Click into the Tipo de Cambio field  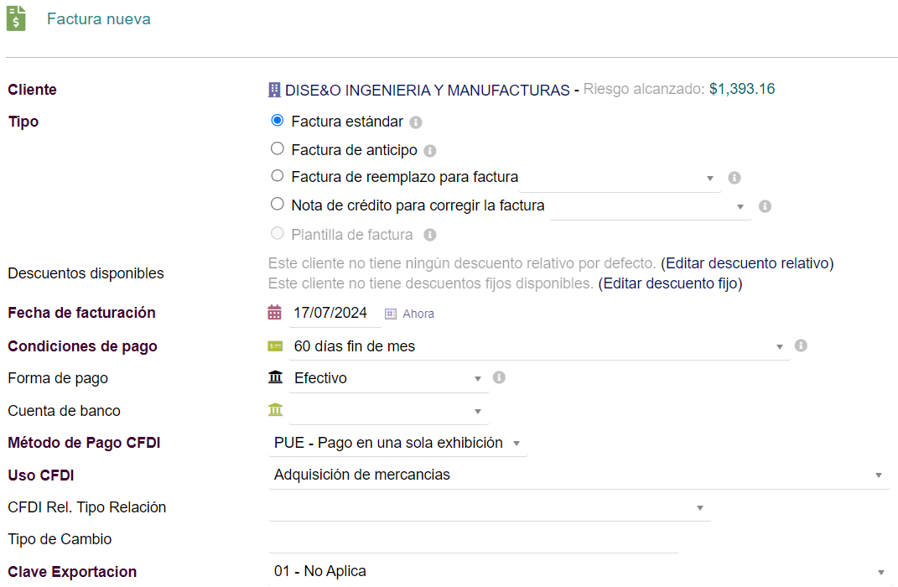pos(473,540)
